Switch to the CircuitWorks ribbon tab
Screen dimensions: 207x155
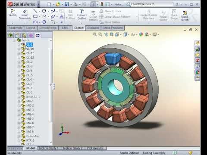48,28
